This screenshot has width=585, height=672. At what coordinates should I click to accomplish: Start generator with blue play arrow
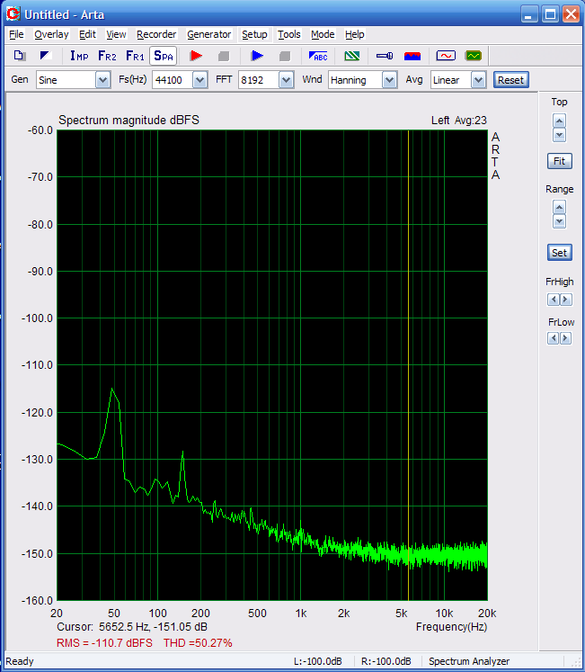tap(257, 56)
